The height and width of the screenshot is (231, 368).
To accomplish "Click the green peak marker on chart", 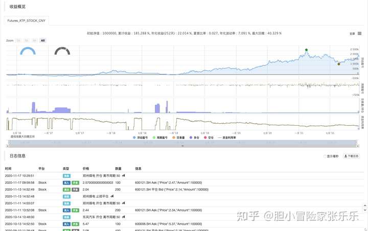I will pos(306,50).
